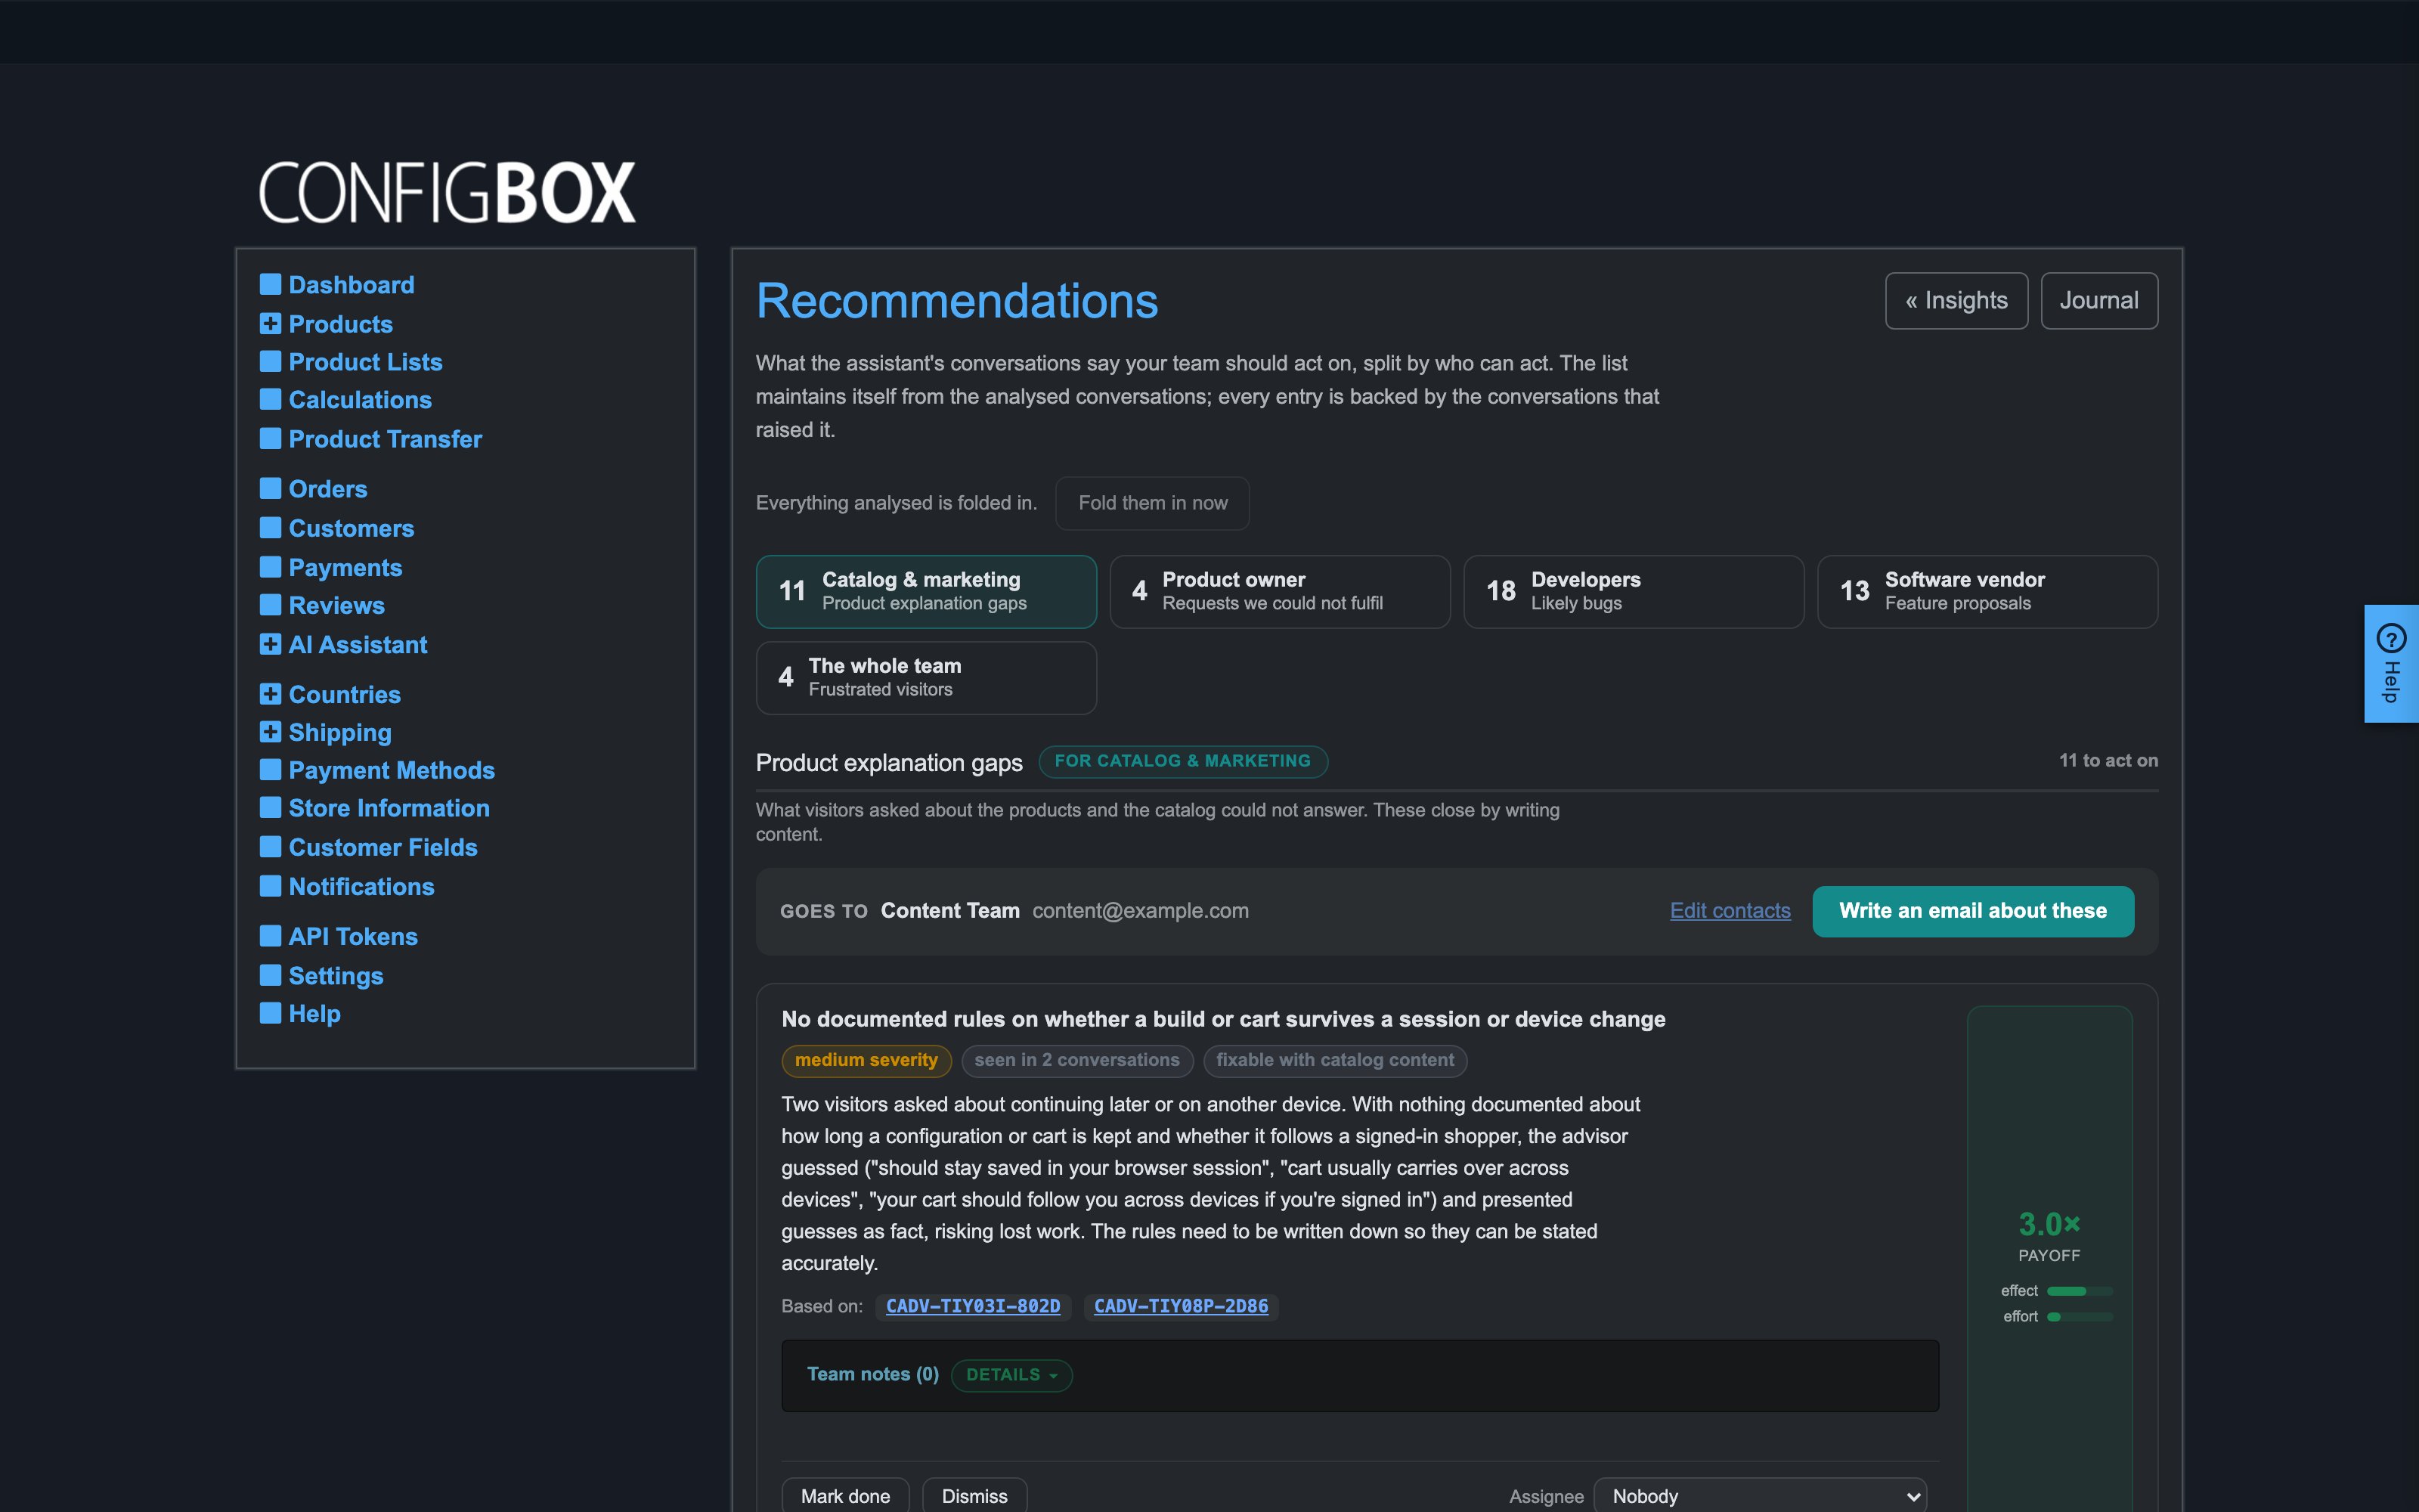The height and width of the screenshot is (1512, 2419).
Task: Open conversation CADV-TIY08P-2D86
Action: click(1181, 1306)
